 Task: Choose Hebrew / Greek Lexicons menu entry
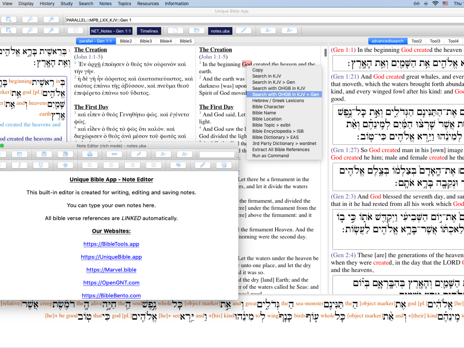(284, 100)
